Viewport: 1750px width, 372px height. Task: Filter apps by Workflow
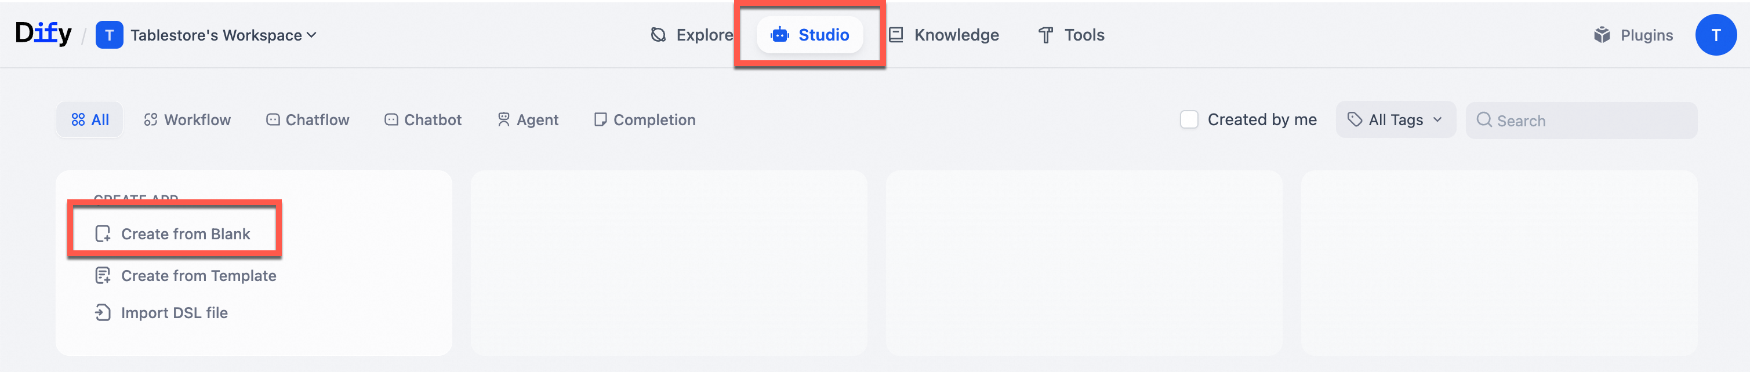187,120
